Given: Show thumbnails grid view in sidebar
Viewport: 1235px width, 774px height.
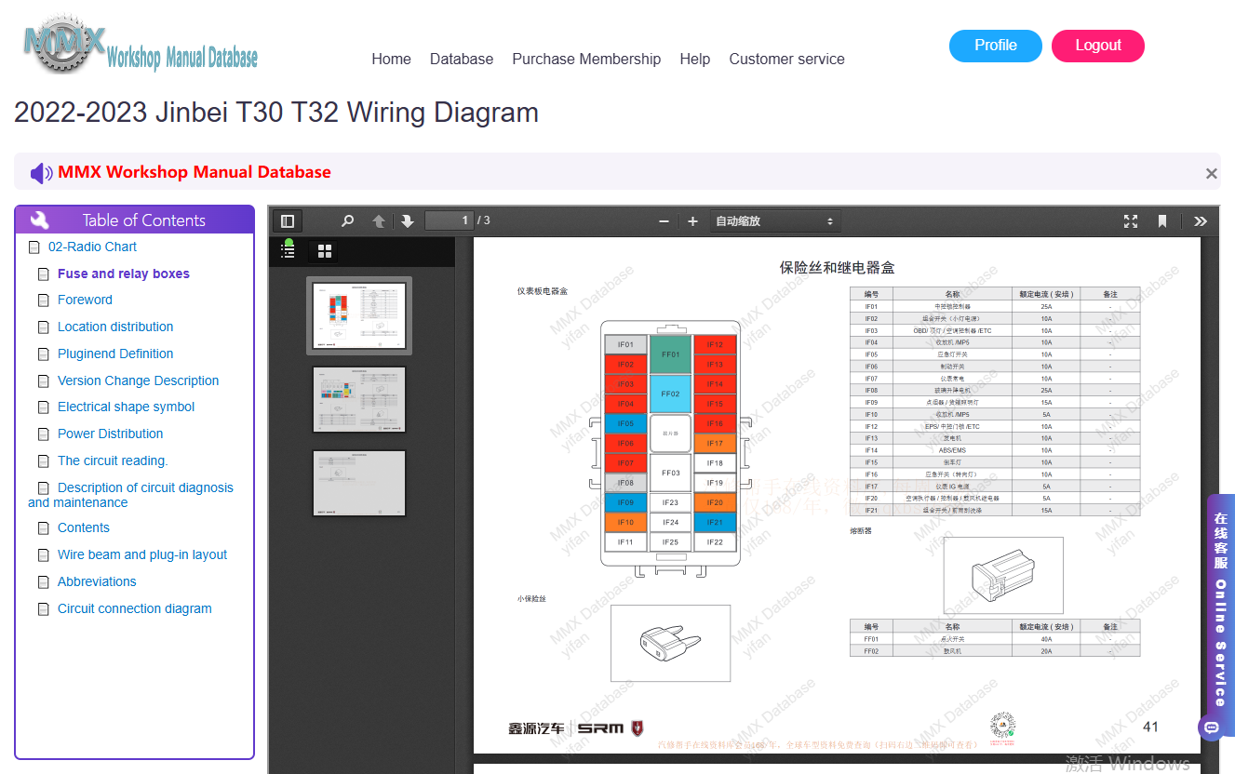Looking at the screenshot, I should [x=325, y=251].
